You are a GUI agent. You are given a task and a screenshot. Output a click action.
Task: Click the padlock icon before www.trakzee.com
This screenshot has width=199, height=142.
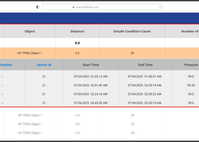[x=74, y=7]
